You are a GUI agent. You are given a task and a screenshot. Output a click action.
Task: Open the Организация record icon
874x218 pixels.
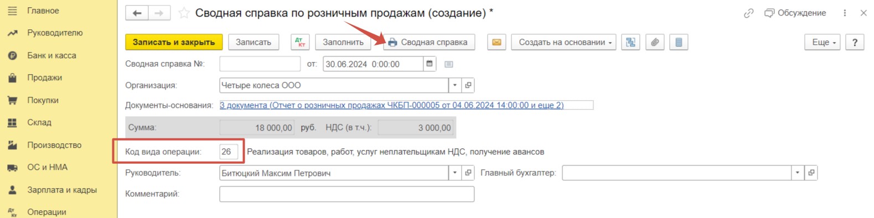(x=468, y=85)
